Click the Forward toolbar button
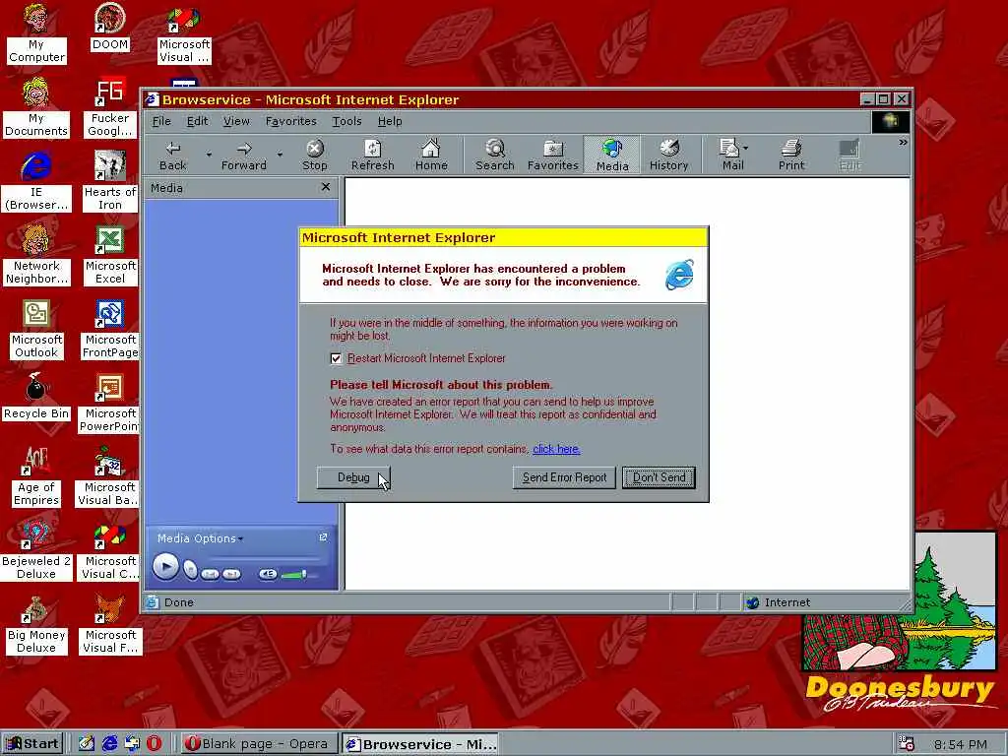Viewport: 1008px width, 756px height. point(244,156)
